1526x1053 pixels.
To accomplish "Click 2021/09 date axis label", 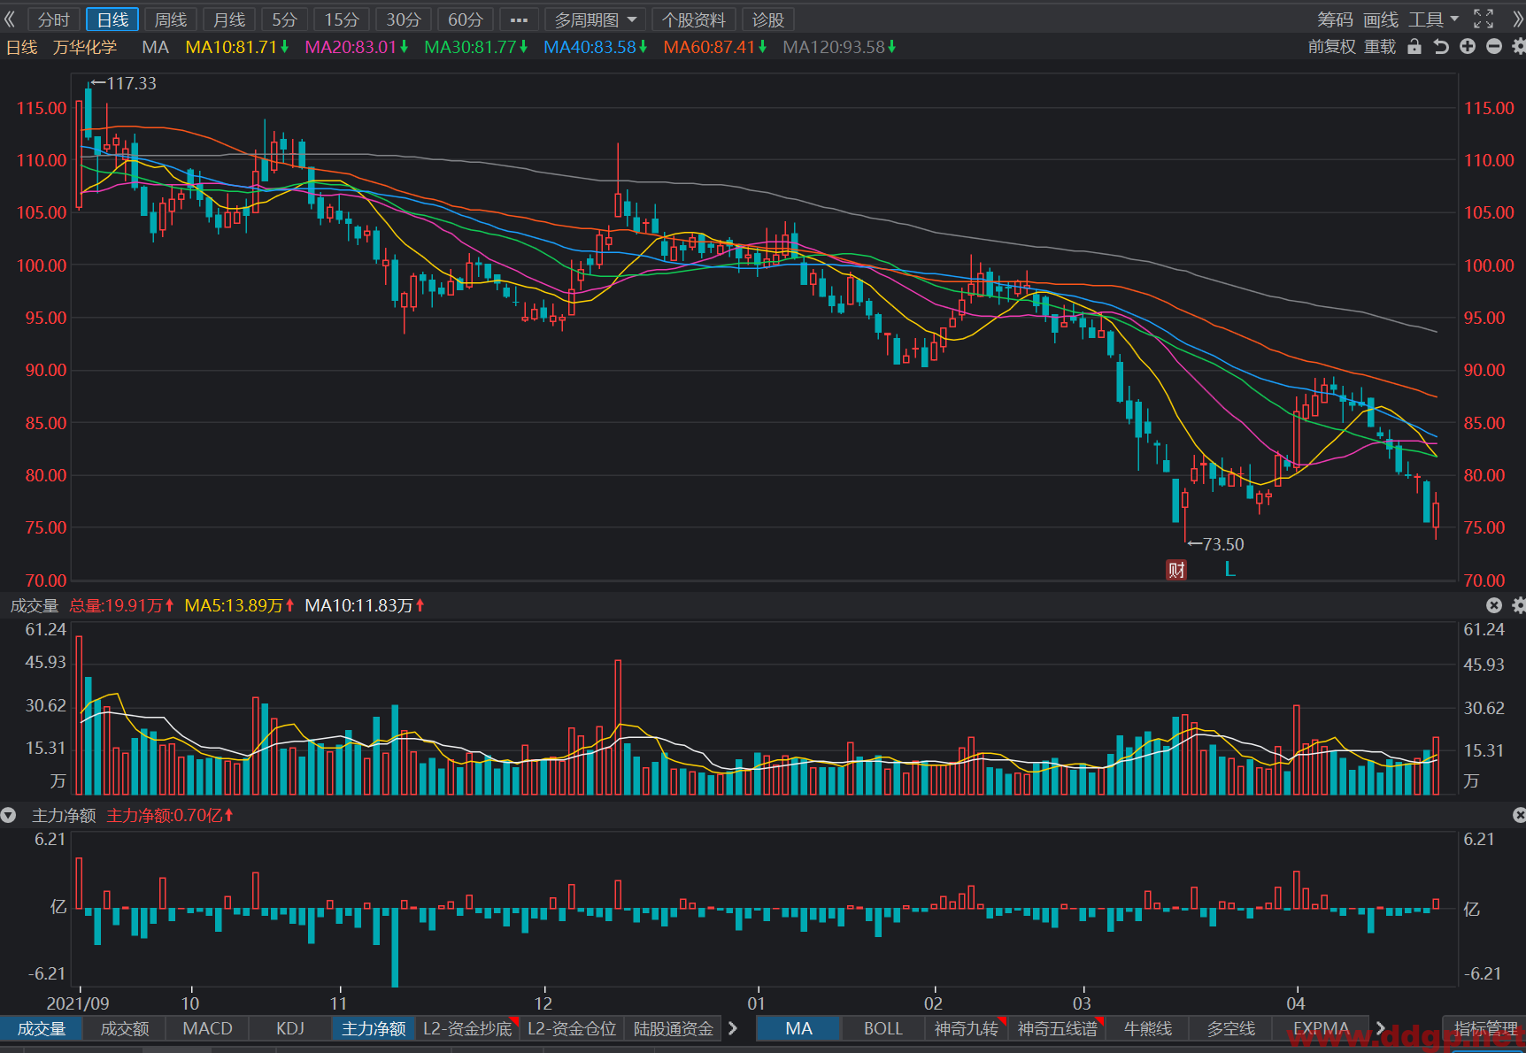I will coord(78,1003).
